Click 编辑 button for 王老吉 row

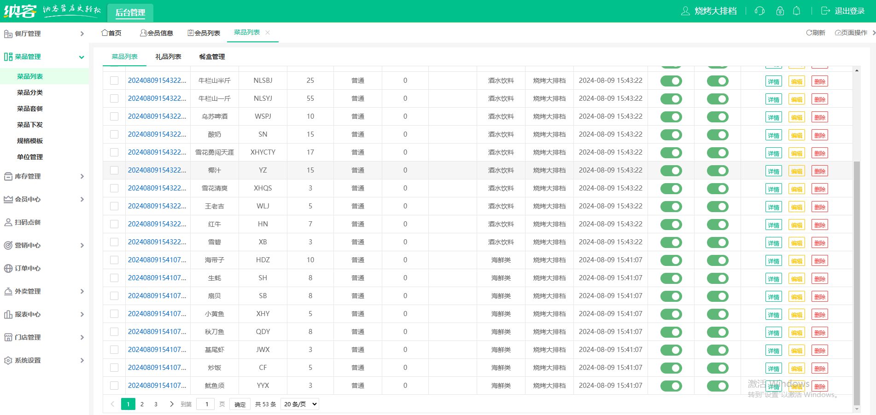click(796, 207)
